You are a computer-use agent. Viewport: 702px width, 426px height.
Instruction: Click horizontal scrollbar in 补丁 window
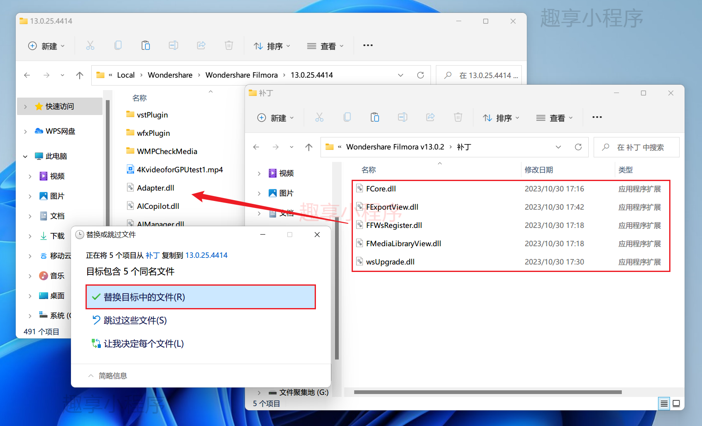488,392
